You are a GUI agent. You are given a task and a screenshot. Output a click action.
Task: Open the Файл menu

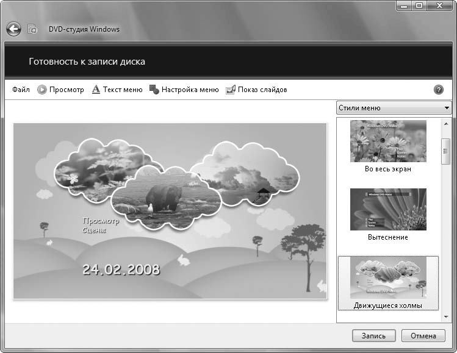(x=21, y=90)
